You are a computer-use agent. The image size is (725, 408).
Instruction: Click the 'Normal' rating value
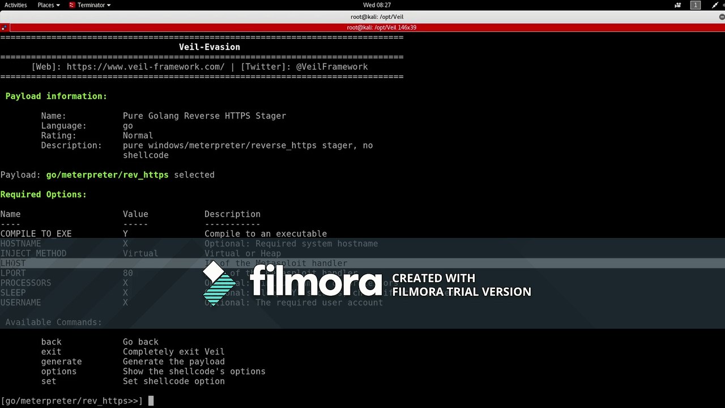[x=138, y=135]
